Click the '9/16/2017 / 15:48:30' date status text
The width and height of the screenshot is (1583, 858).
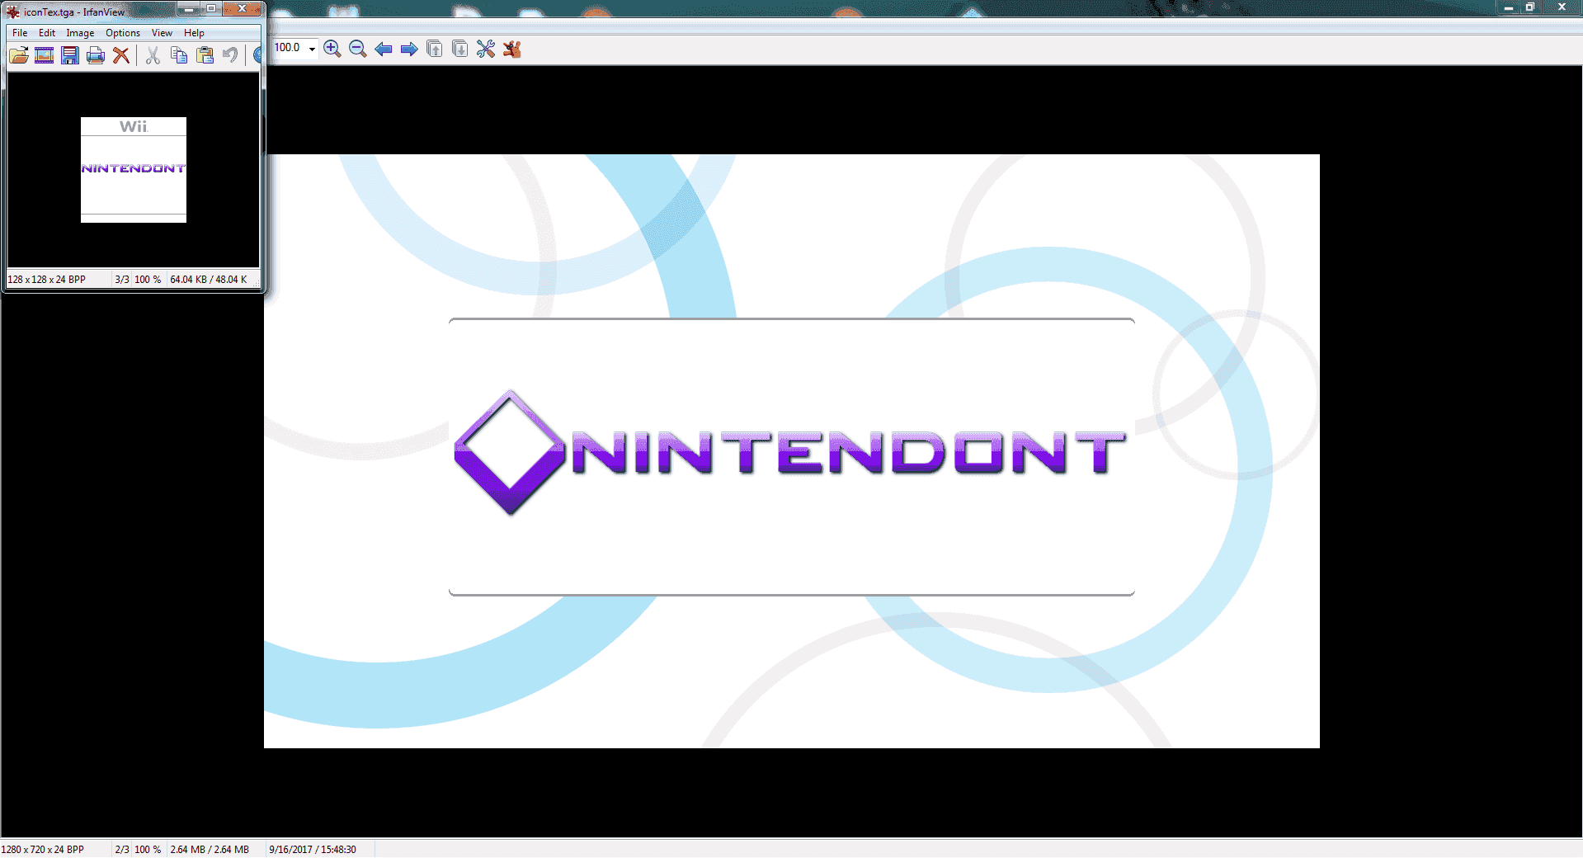click(313, 850)
